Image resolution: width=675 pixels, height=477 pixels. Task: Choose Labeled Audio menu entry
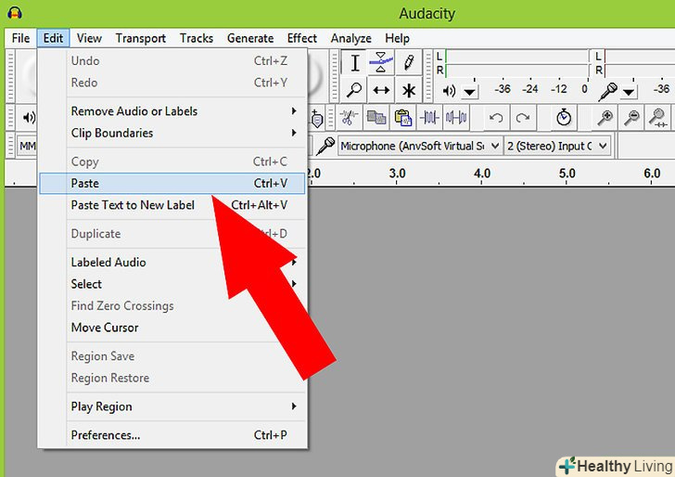[x=172, y=263]
